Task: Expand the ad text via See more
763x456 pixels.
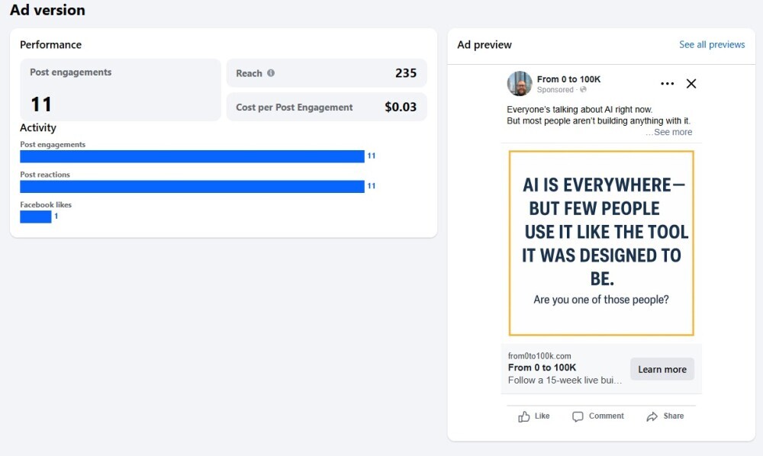Action: [x=670, y=132]
